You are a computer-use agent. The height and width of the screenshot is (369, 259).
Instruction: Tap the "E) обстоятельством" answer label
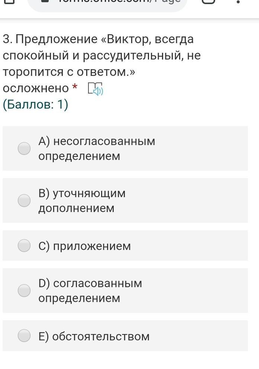click(94, 336)
